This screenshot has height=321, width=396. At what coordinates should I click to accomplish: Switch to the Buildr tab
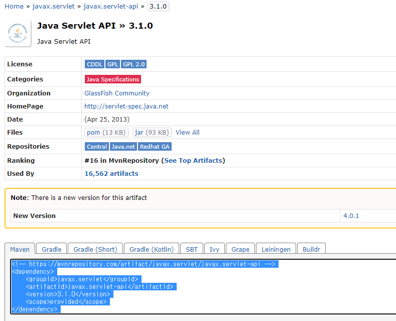pos(311,249)
